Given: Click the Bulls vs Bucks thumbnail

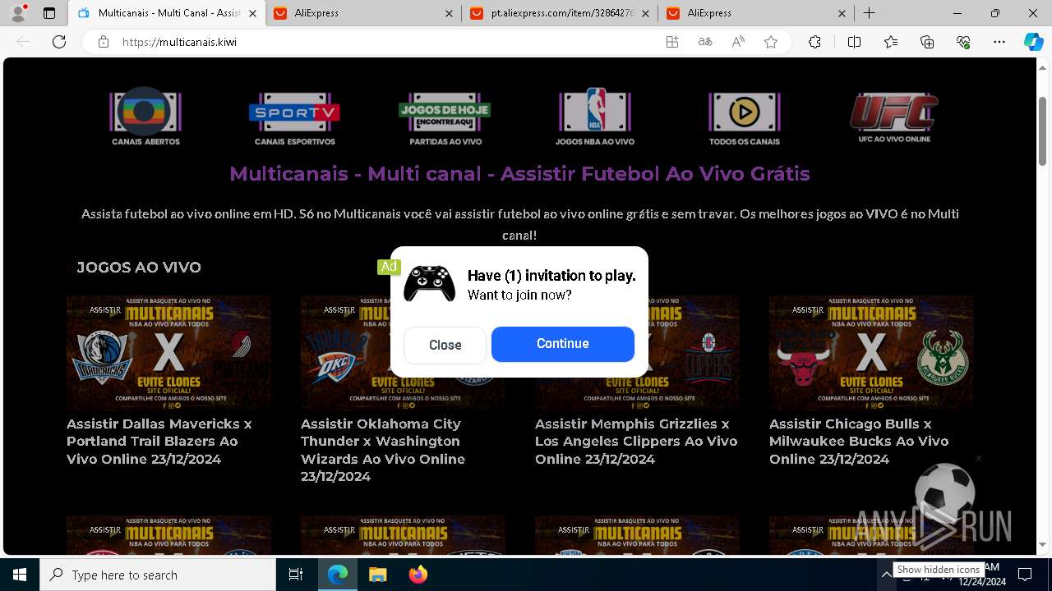Looking at the screenshot, I should 871,353.
